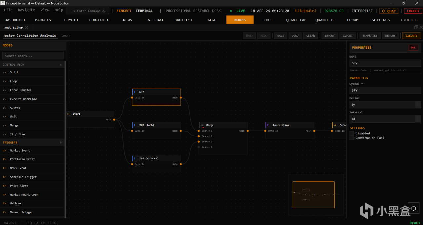Click the Branch 4 input port on Merge
The height and width of the screenshot is (225, 423).
tap(199, 147)
